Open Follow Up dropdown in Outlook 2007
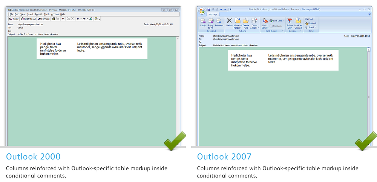Screen dimensions: 377x182 tap(290, 23)
